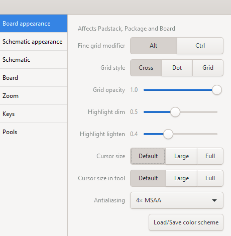Image resolution: width=231 pixels, height=236 pixels.
Task: Open the Antialiasing 4× MSAA dropdown
Action: [177, 200]
